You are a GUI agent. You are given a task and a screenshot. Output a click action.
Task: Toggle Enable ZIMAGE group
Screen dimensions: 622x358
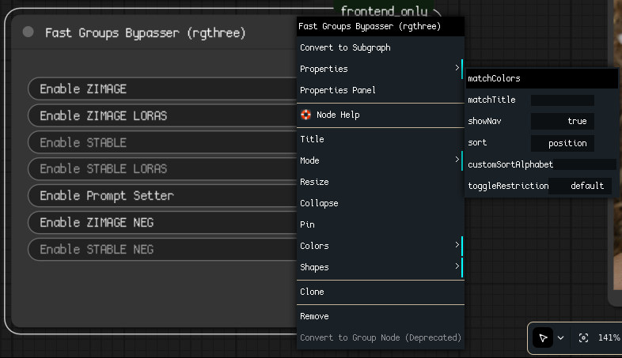click(x=158, y=89)
